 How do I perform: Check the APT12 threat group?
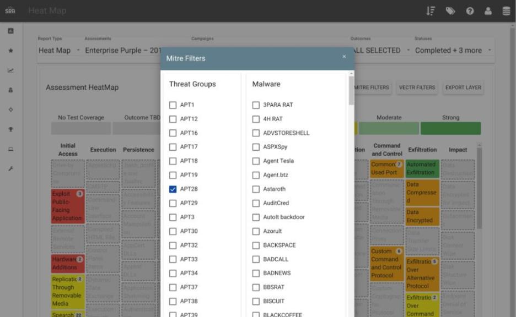point(173,119)
